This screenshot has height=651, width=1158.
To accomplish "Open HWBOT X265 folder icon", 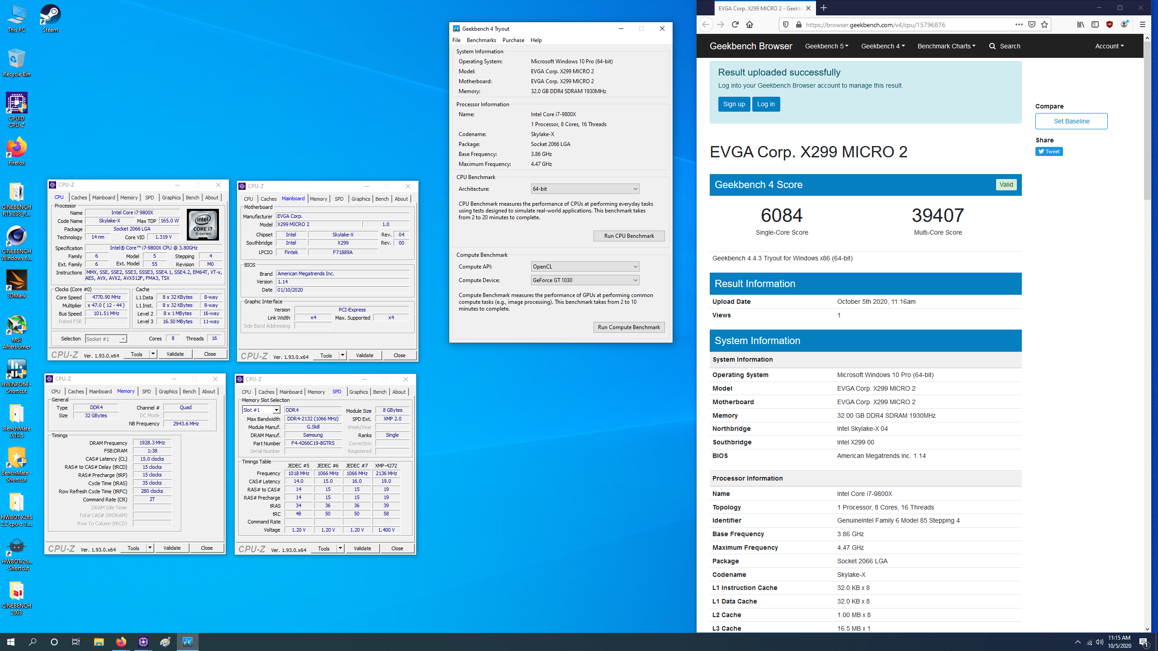I will tap(16, 509).
